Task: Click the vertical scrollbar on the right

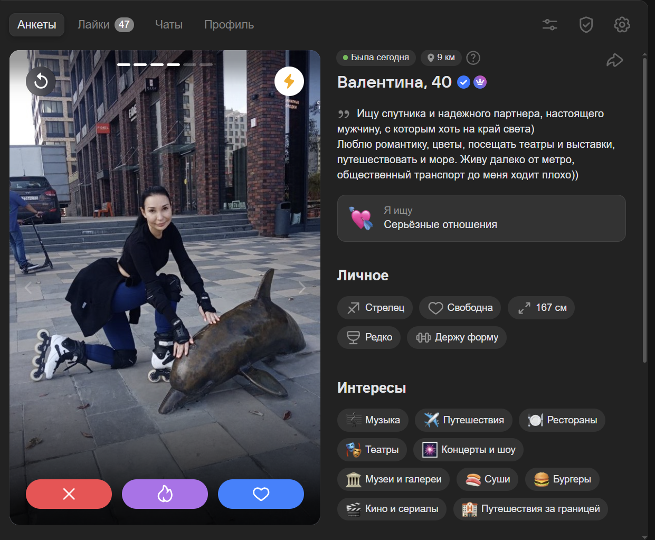Action: point(644,210)
